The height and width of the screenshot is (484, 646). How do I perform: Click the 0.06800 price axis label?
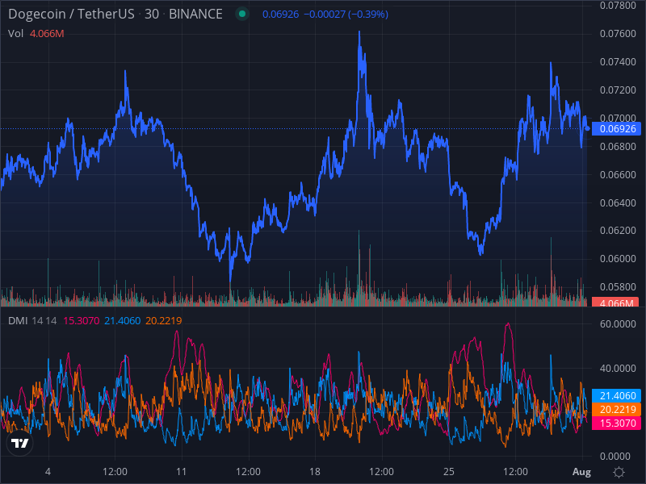618,147
